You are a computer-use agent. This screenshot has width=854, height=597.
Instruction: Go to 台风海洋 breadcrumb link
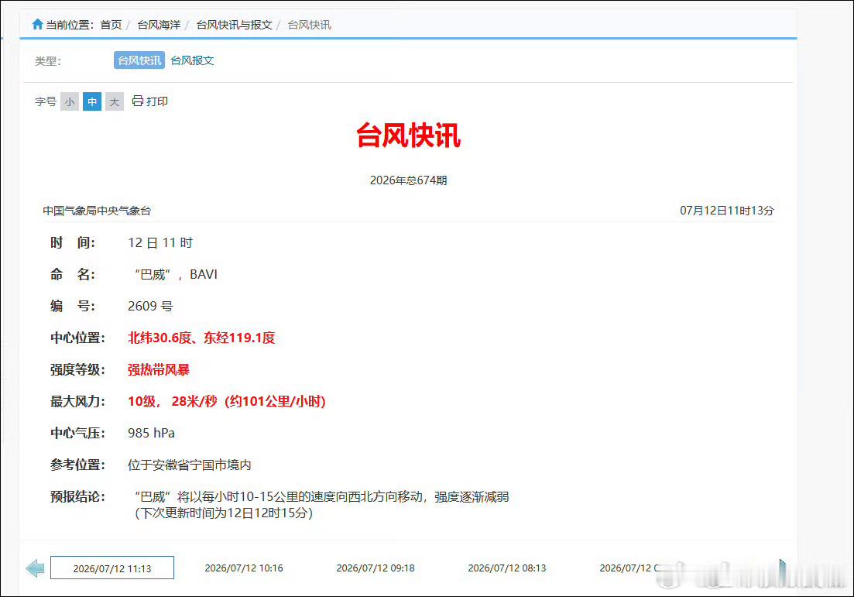[159, 25]
